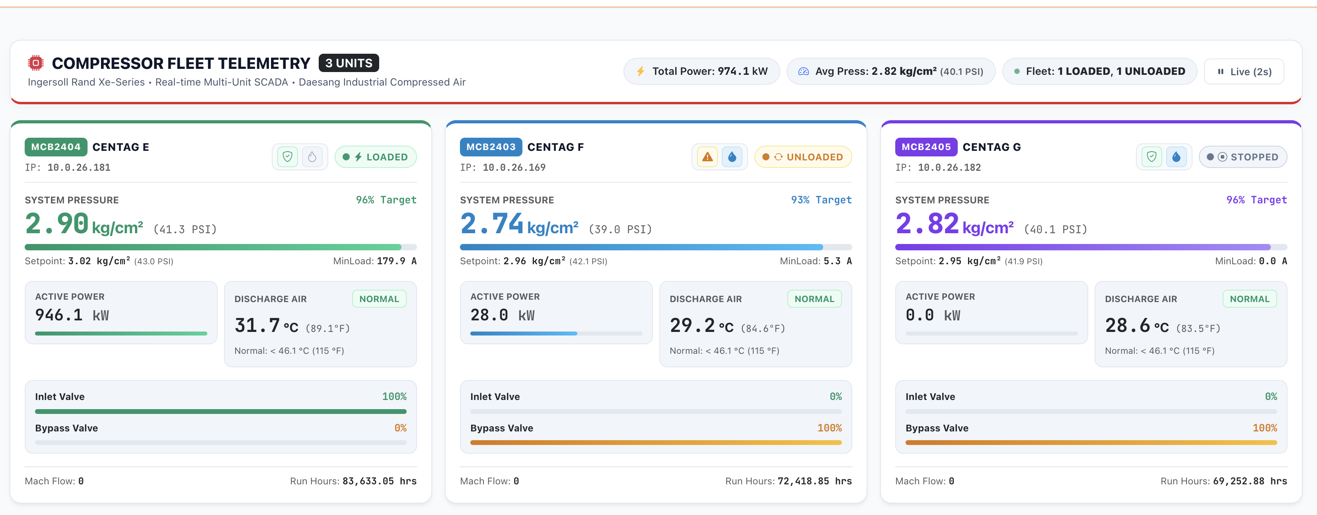
Task: Click the CENTAG E system pressure bar
Action: point(221,248)
